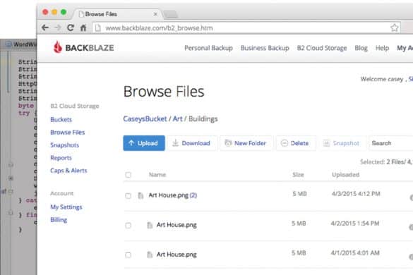413x275 pixels.
Task: Click the Backblaze flame logo
Action: click(x=58, y=47)
